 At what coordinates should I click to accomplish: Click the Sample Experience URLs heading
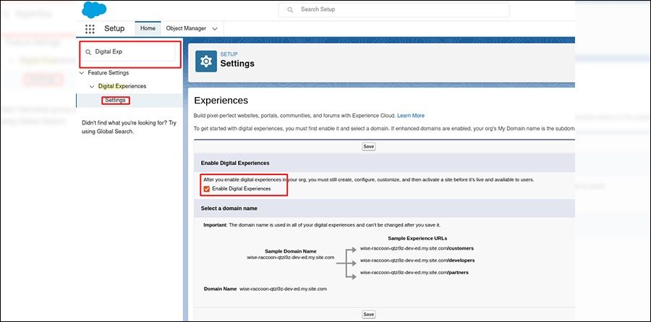(417, 239)
